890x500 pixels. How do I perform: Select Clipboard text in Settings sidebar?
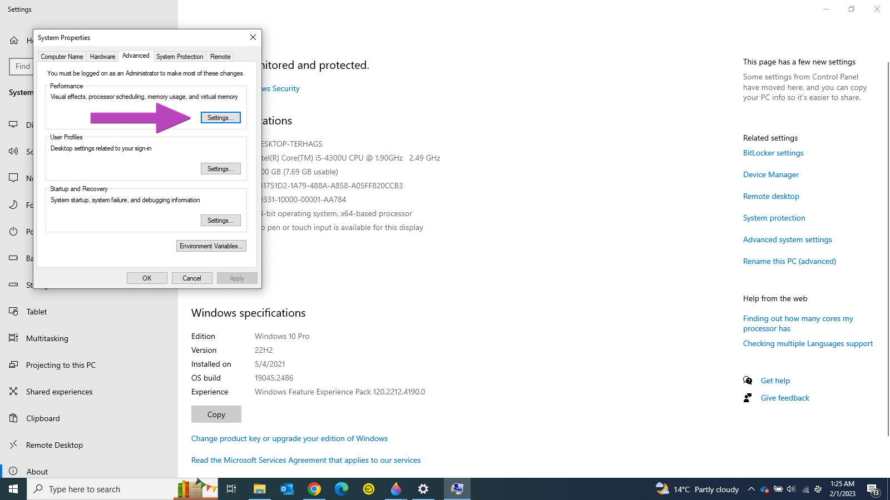(43, 418)
